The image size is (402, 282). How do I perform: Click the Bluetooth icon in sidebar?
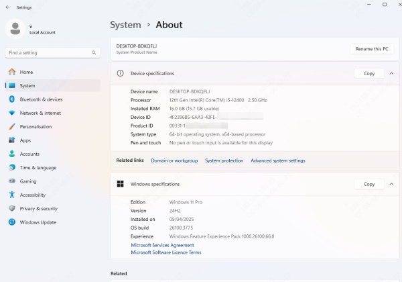click(12, 99)
